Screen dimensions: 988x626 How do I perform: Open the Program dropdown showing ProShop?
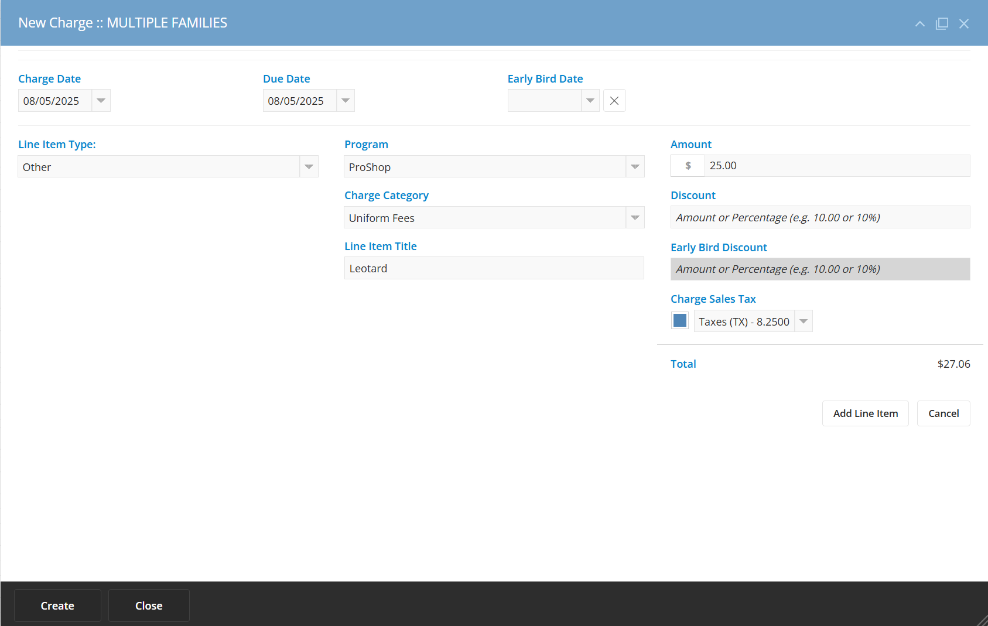(635, 166)
